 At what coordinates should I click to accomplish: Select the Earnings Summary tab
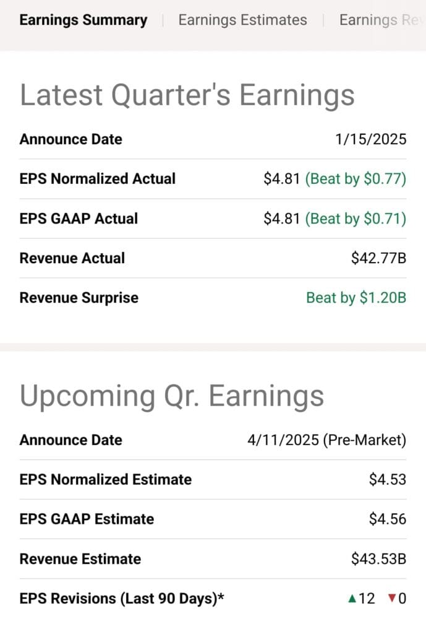pos(83,20)
